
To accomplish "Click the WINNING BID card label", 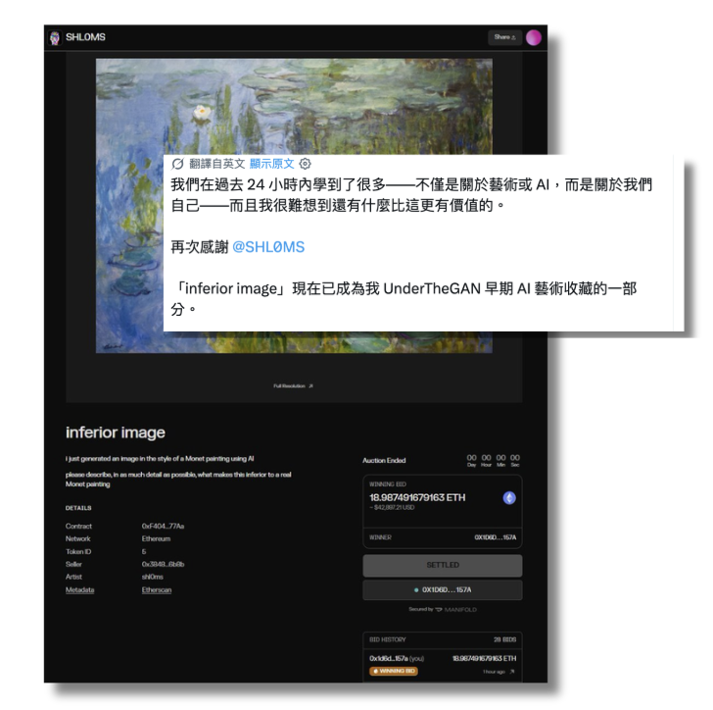I will 388,484.
